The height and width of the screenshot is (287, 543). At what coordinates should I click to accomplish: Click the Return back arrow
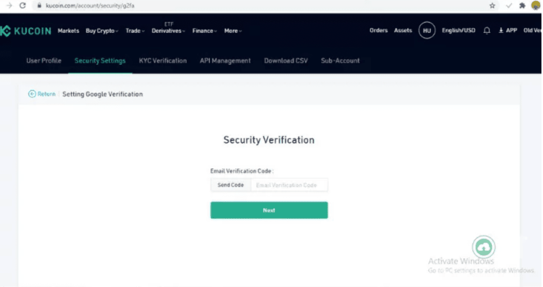32,94
